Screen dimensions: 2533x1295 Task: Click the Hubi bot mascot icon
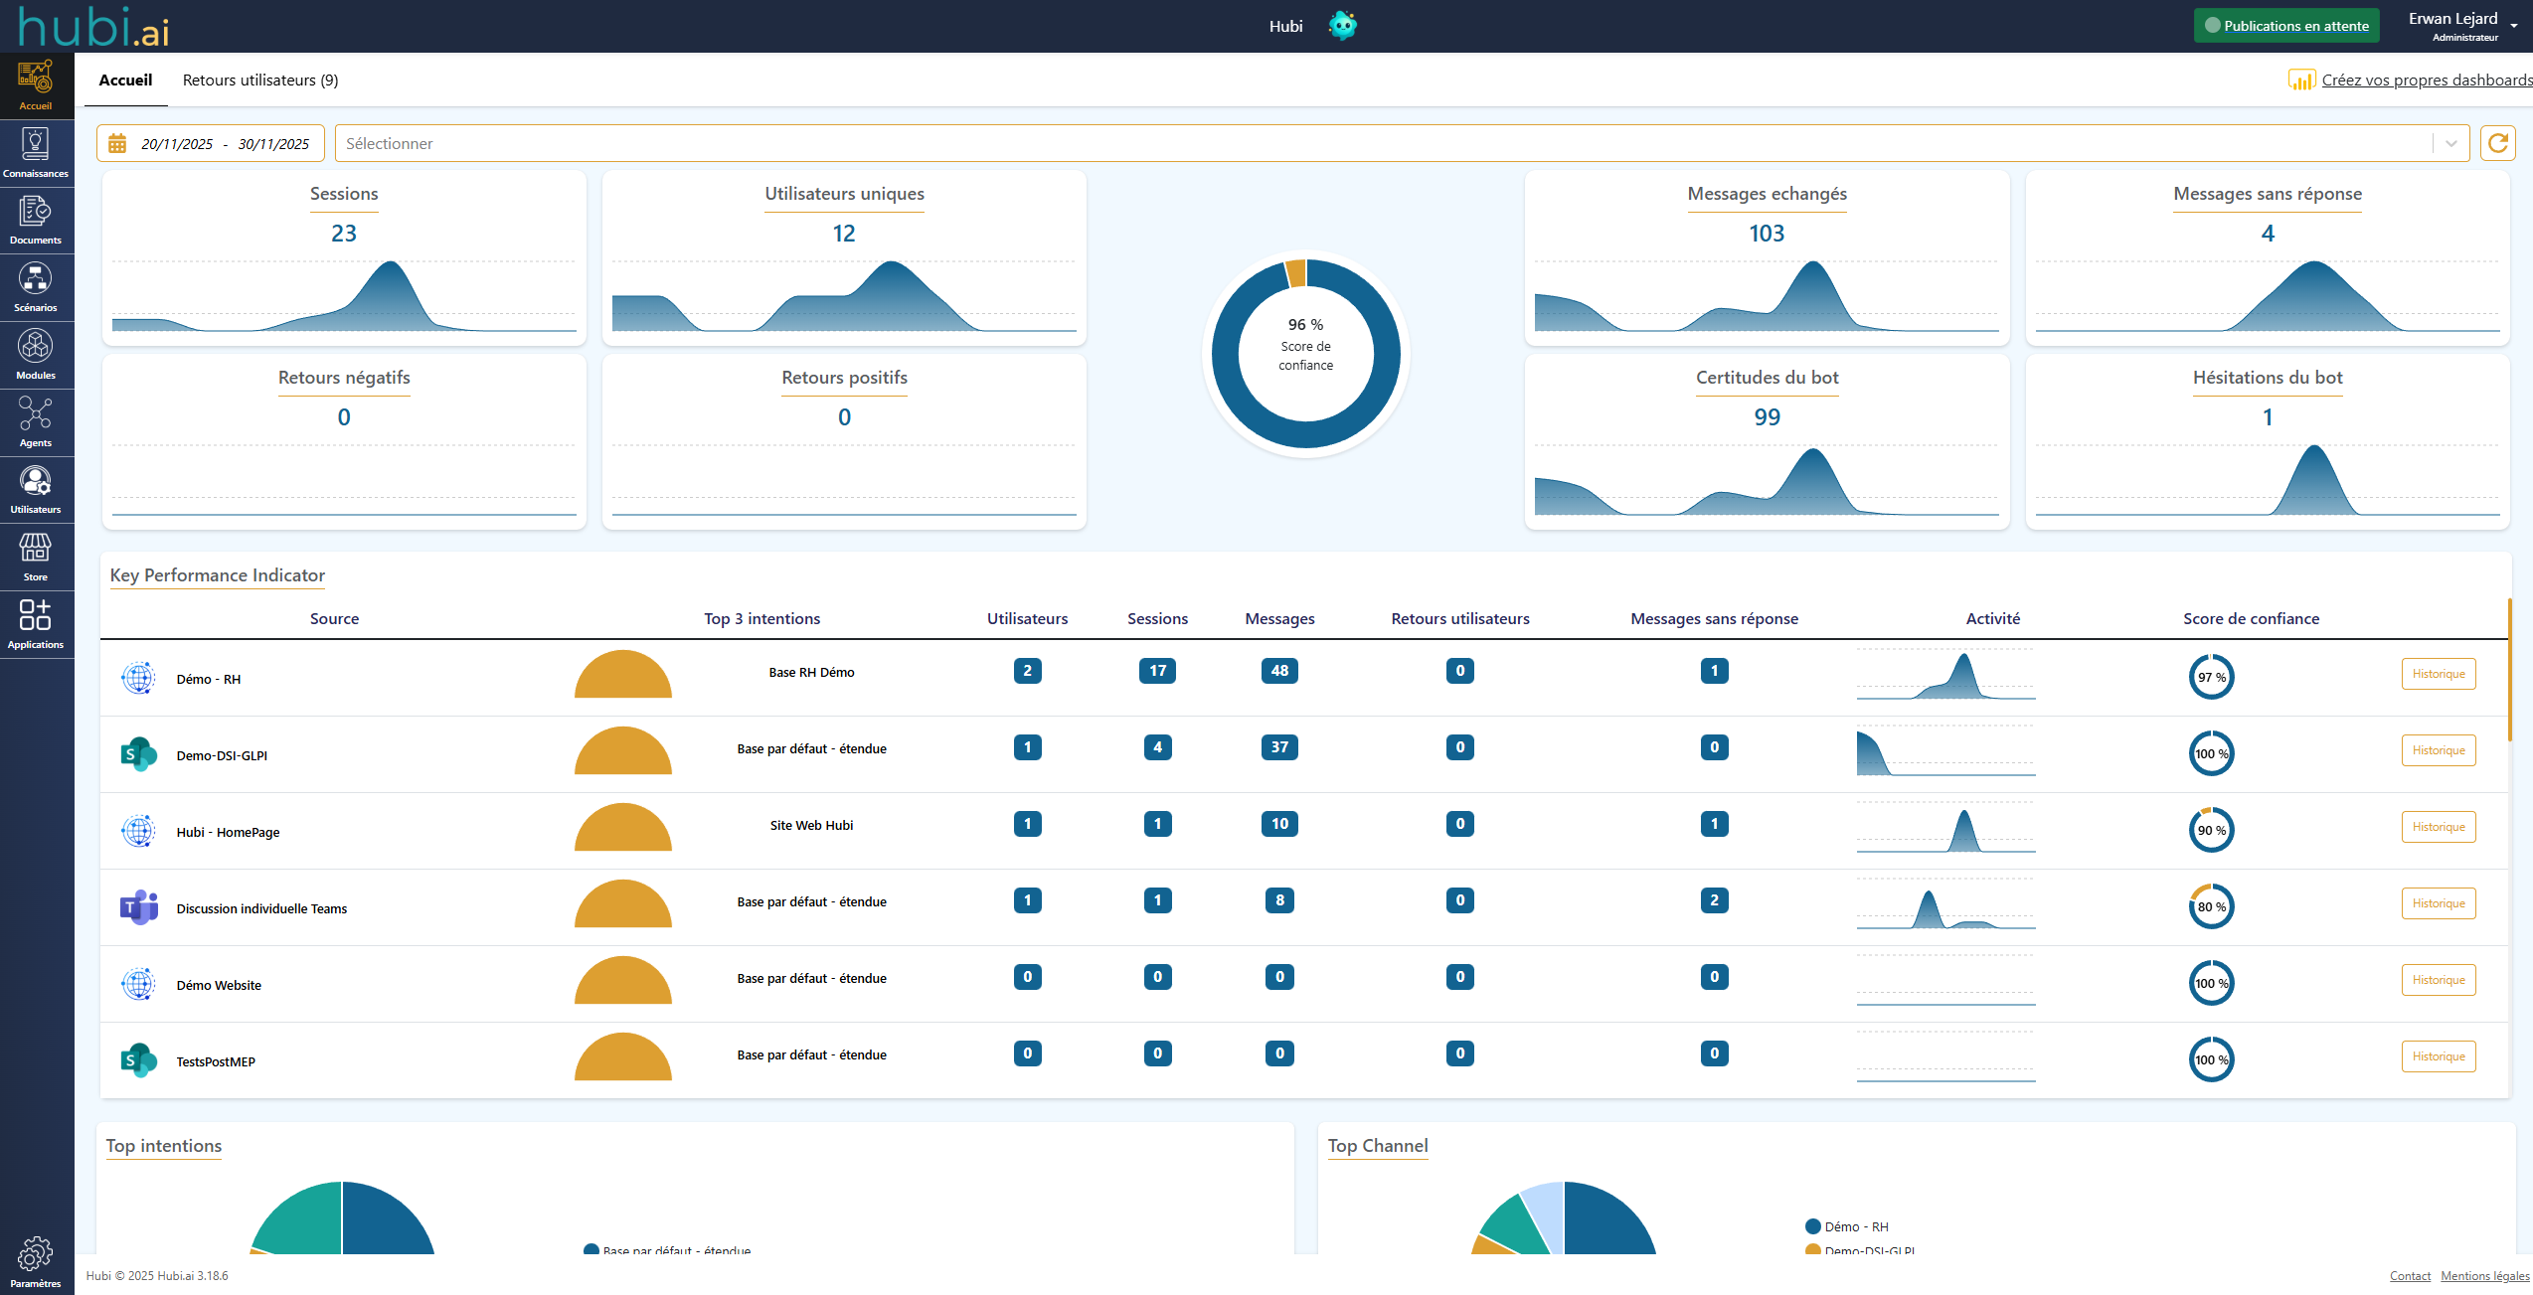point(1342,26)
